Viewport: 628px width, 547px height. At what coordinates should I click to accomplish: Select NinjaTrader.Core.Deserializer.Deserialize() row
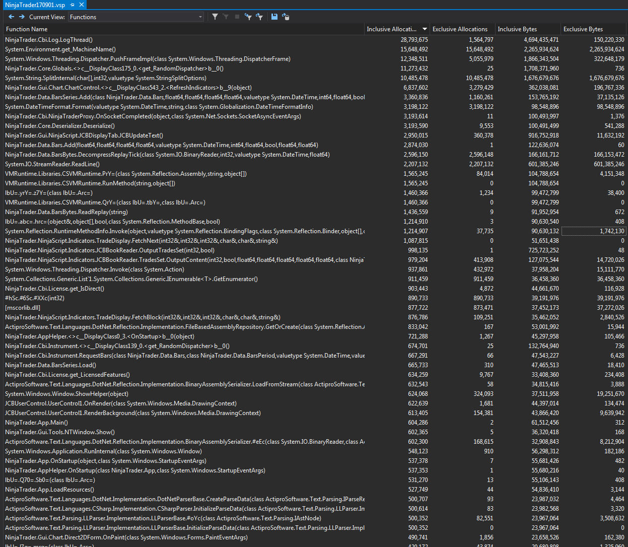[x=314, y=126]
